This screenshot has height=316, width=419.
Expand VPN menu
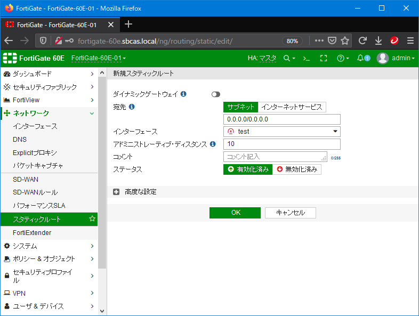pos(49,293)
